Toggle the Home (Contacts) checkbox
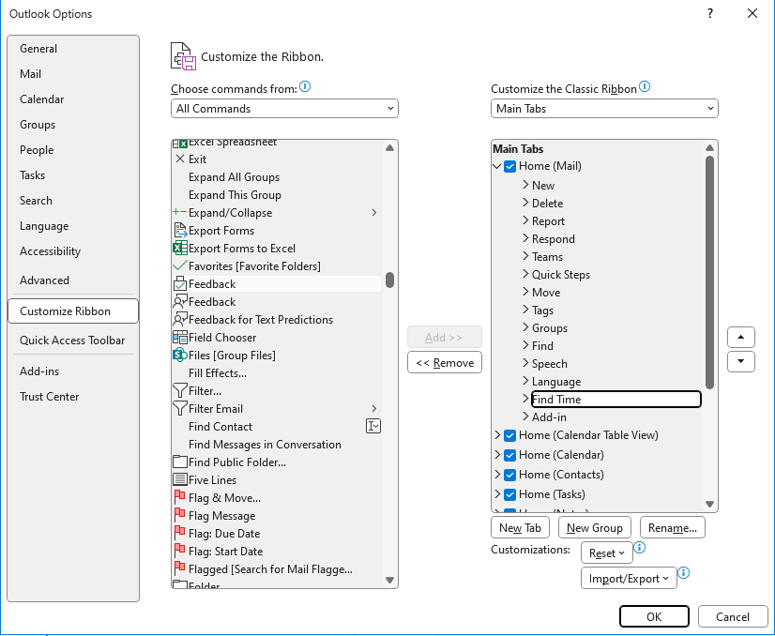 [510, 475]
